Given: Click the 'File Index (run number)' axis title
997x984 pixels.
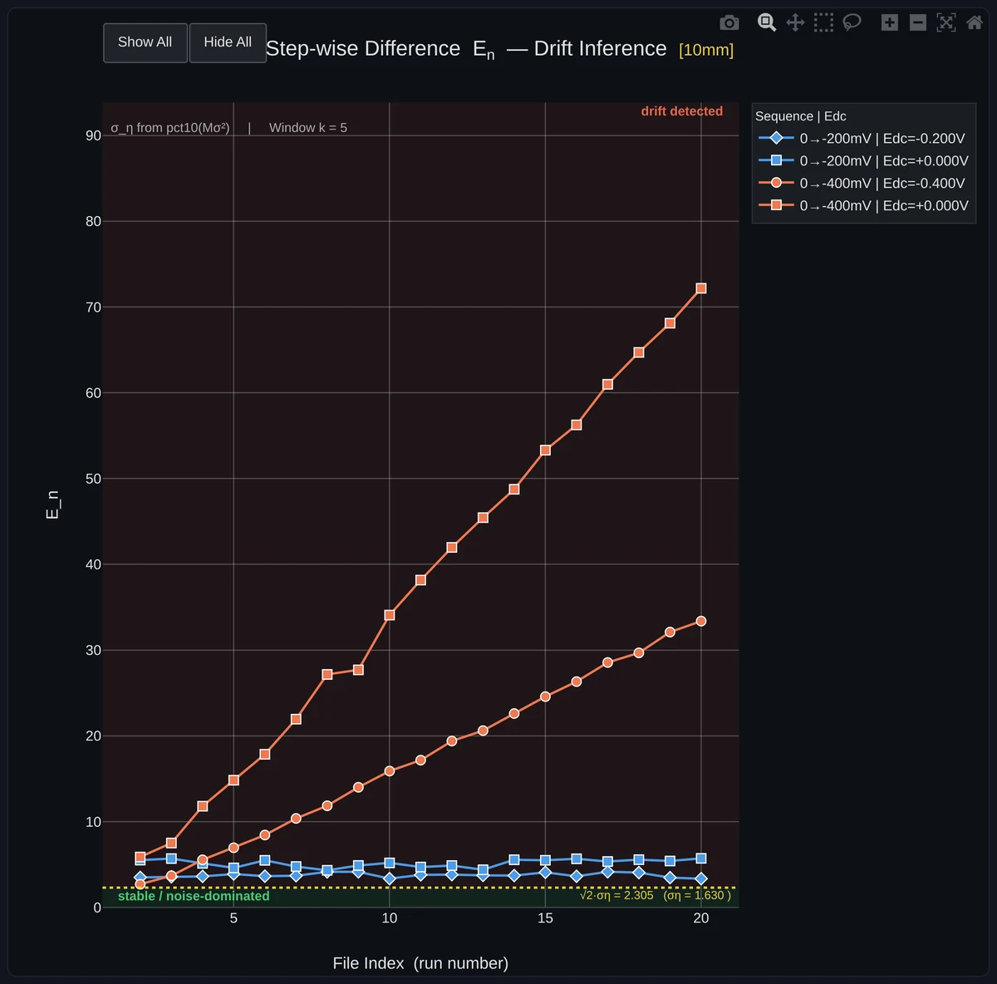Looking at the screenshot, I should pos(420,963).
